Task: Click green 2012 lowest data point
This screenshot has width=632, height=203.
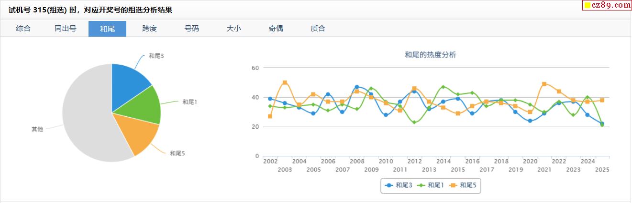Action: pyautogui.click(x=414, y=122)
